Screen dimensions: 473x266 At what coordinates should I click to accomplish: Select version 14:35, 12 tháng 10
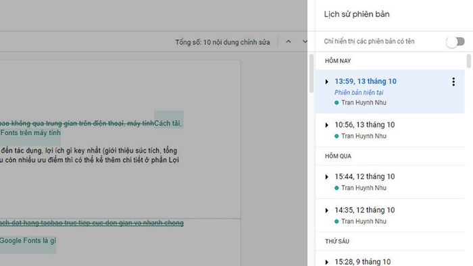coord(364,210)
